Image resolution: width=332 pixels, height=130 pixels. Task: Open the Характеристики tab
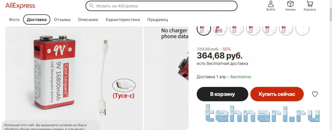pyautogui.click(x=123, y=19)
